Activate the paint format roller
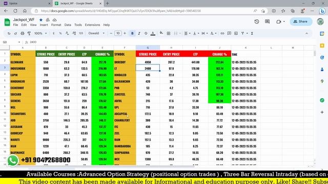 point(29,33)
